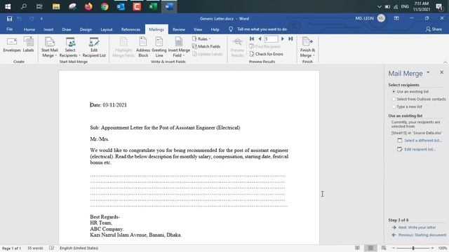449x252 pixels.
Task: Open File Explorer from taskbar
Action: click(56, 6)
